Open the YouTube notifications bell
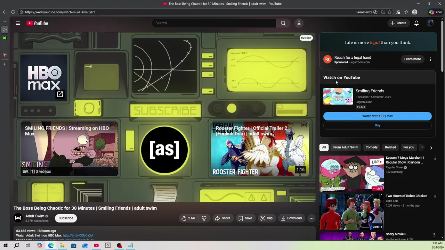This screenshot has height=250, width=445. tap(416, 23)
